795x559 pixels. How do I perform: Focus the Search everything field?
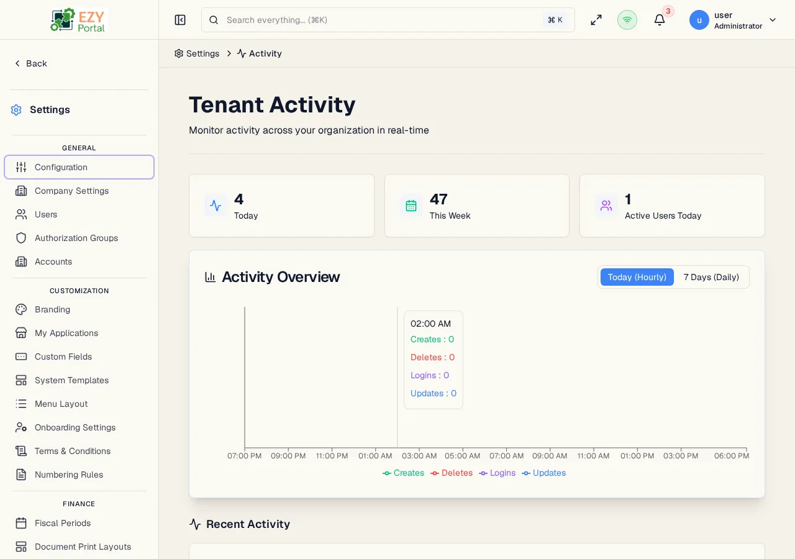[x=388, y=20]
